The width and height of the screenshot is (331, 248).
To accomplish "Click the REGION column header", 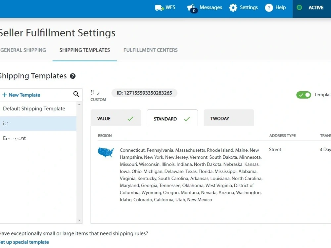I will 105,136.
